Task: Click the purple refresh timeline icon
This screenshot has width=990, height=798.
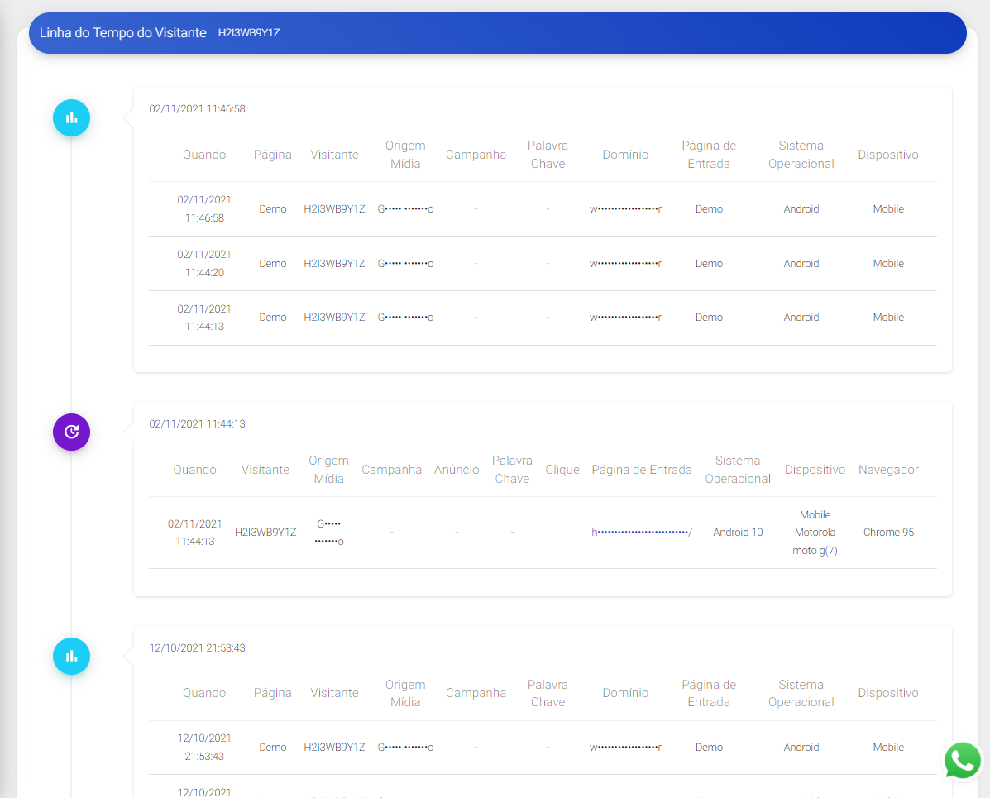Action: [x=71, y=432]
